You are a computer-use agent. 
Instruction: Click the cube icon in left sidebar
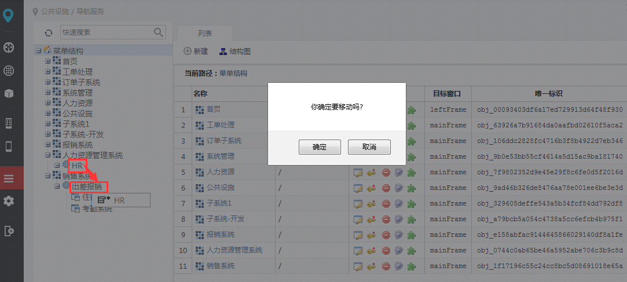coord(9,93)
